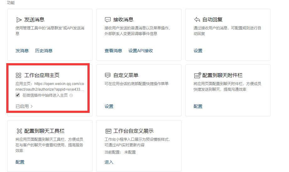Image resolution: width=289 pixels, height=172 pixels.
Task: Click 设置 under 自动回复
Action: coord(198,51)
